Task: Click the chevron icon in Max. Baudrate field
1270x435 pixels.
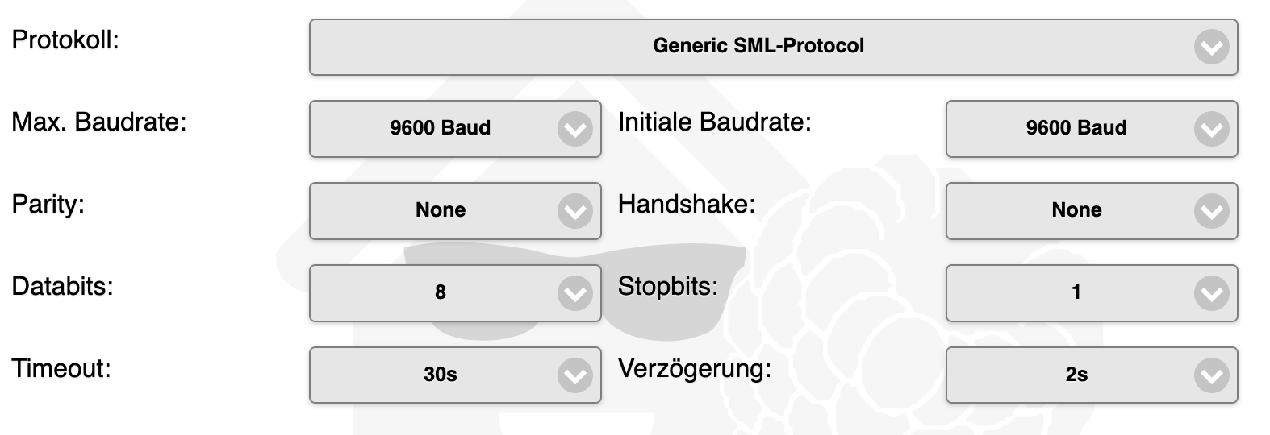Action: (574, 130)
